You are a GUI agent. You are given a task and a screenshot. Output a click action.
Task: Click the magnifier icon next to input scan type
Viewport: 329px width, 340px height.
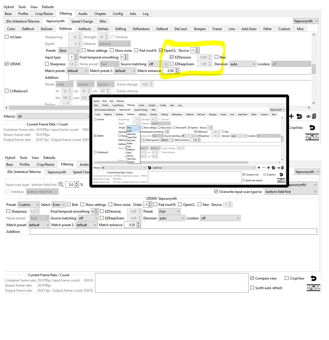pyautogui.click(x=61, y=184)
